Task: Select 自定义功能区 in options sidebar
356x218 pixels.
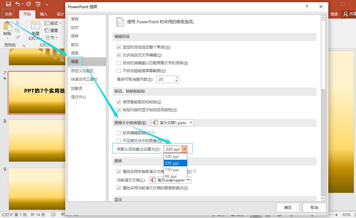Action: pos(82,71)
